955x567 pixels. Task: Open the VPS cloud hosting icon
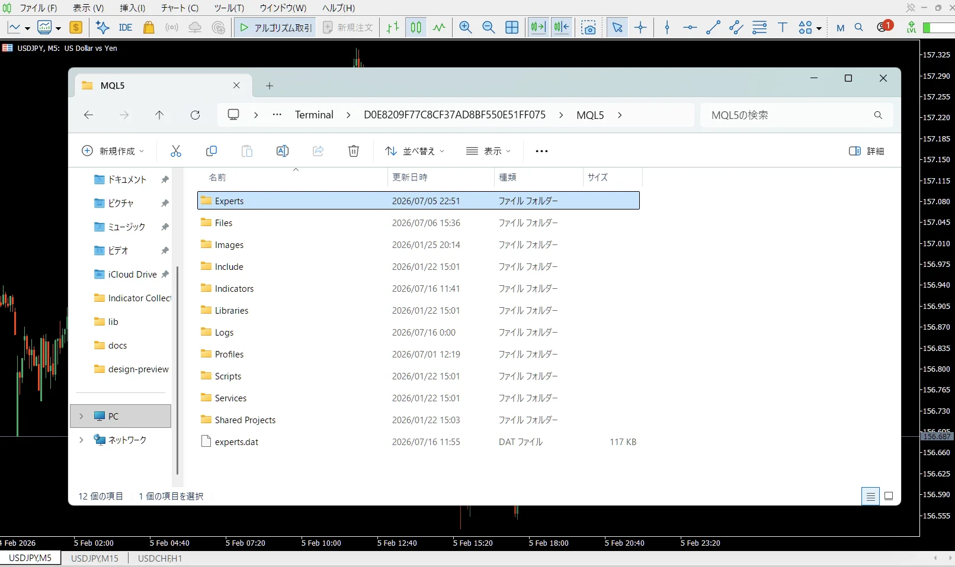tap(195, 27)
